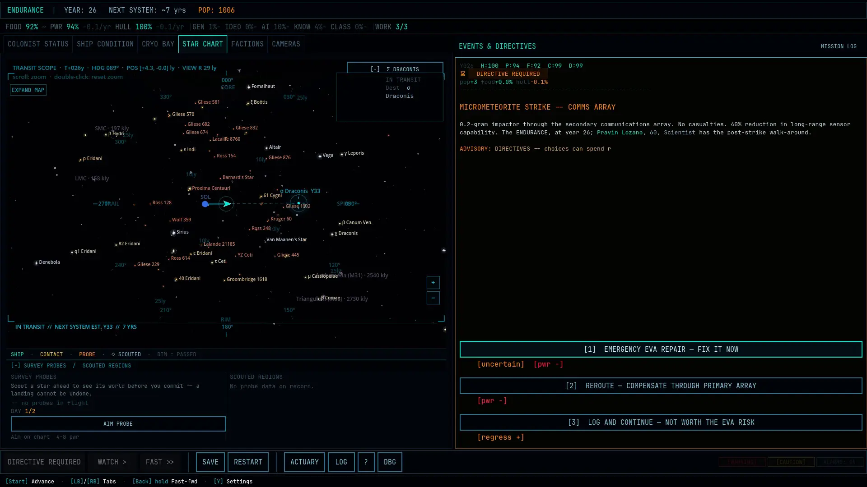This screenshot has height=487, width=867.
Task: Open help with the question mark button
Action: tap(366, 462)
